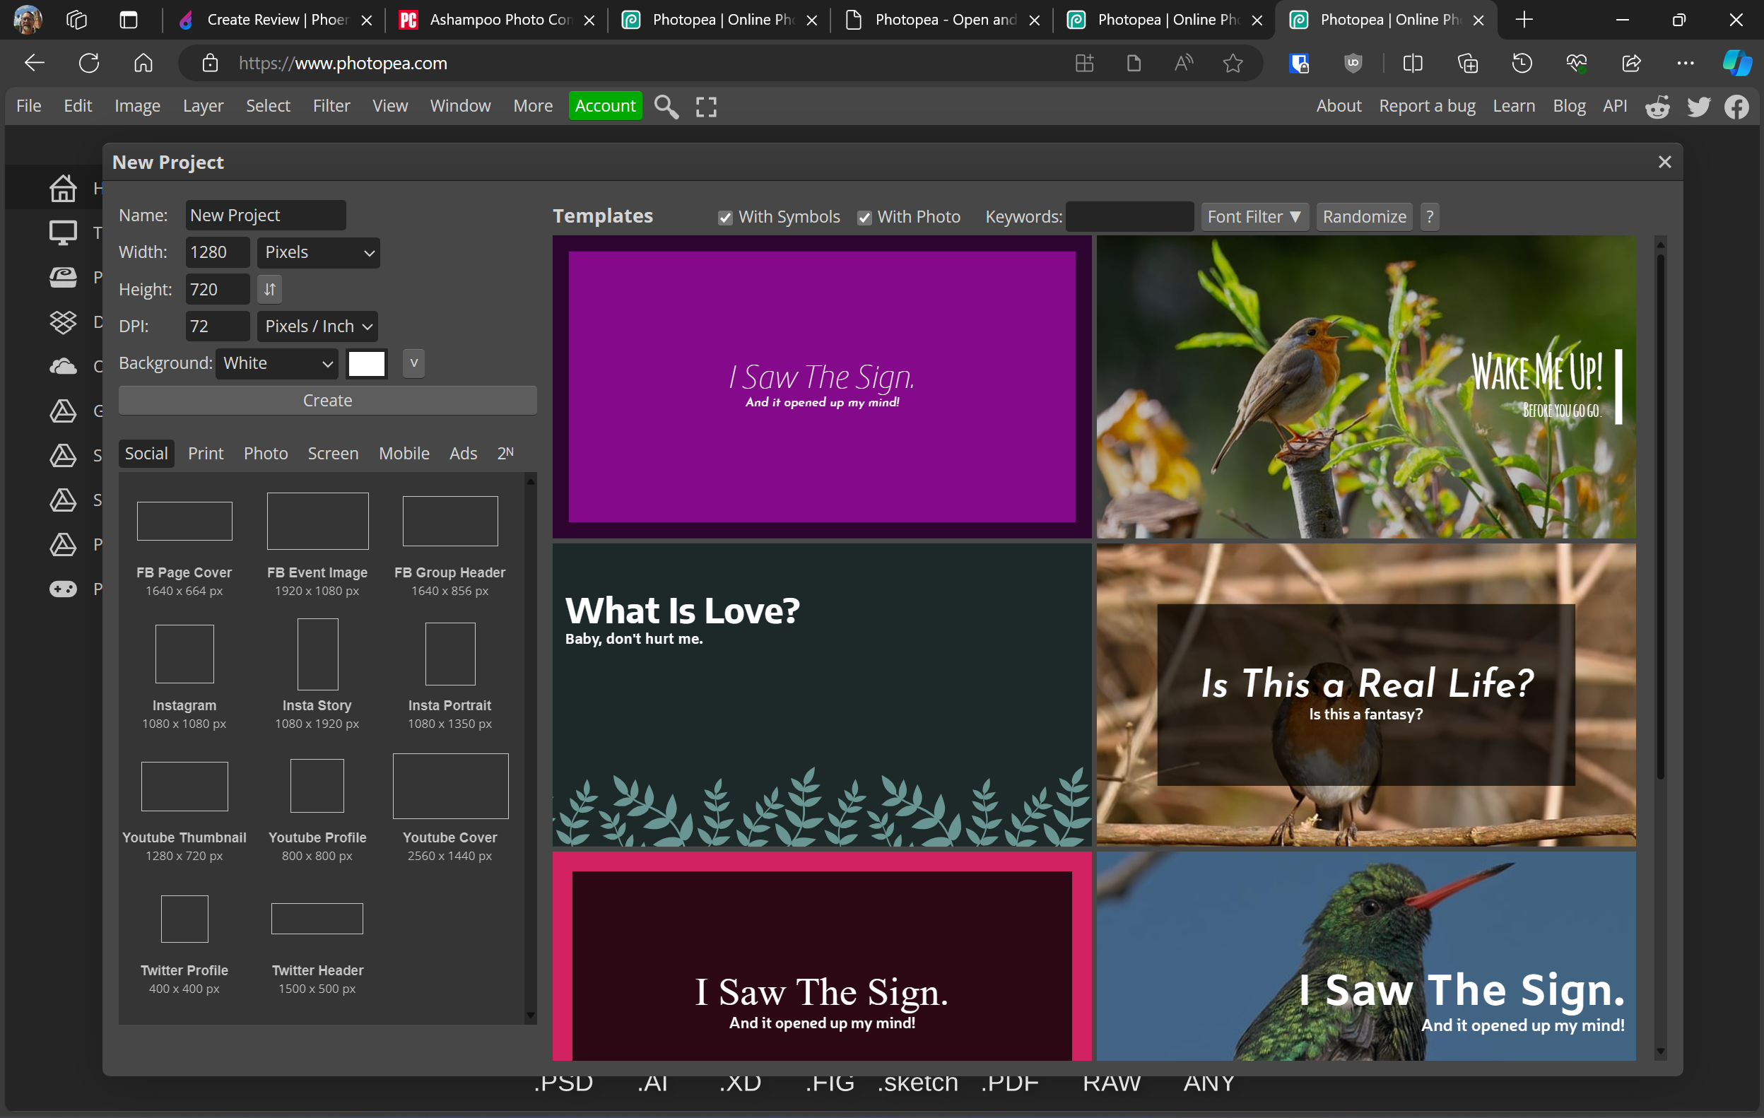Image resolution: width=1764 pixels, height=1118 pixels.
Task: Open the Facebook icon link
Action: (x=1737, y=106)
